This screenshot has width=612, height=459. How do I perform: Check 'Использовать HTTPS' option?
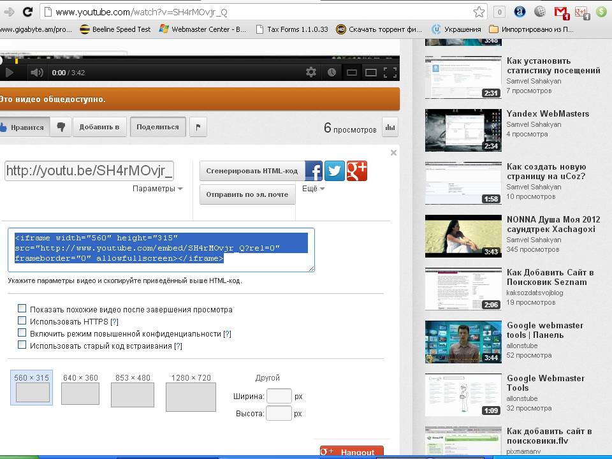22,321
